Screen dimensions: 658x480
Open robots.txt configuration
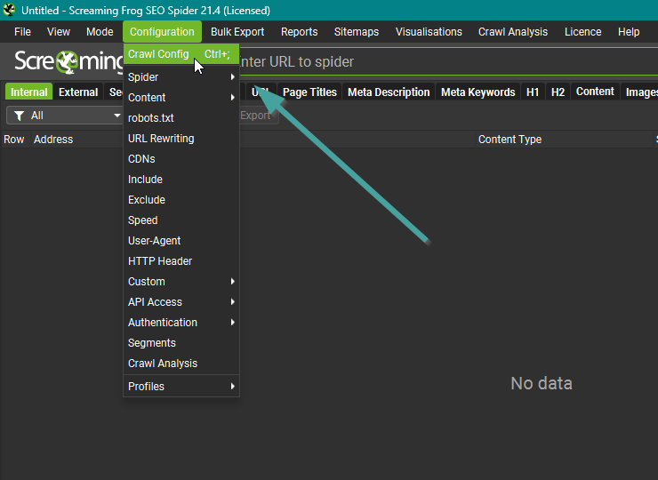tap(151, 118)
